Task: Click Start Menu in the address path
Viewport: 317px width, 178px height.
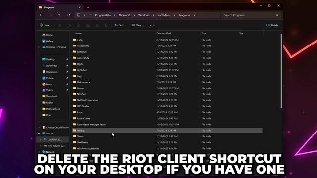Action: pos(164,15)
